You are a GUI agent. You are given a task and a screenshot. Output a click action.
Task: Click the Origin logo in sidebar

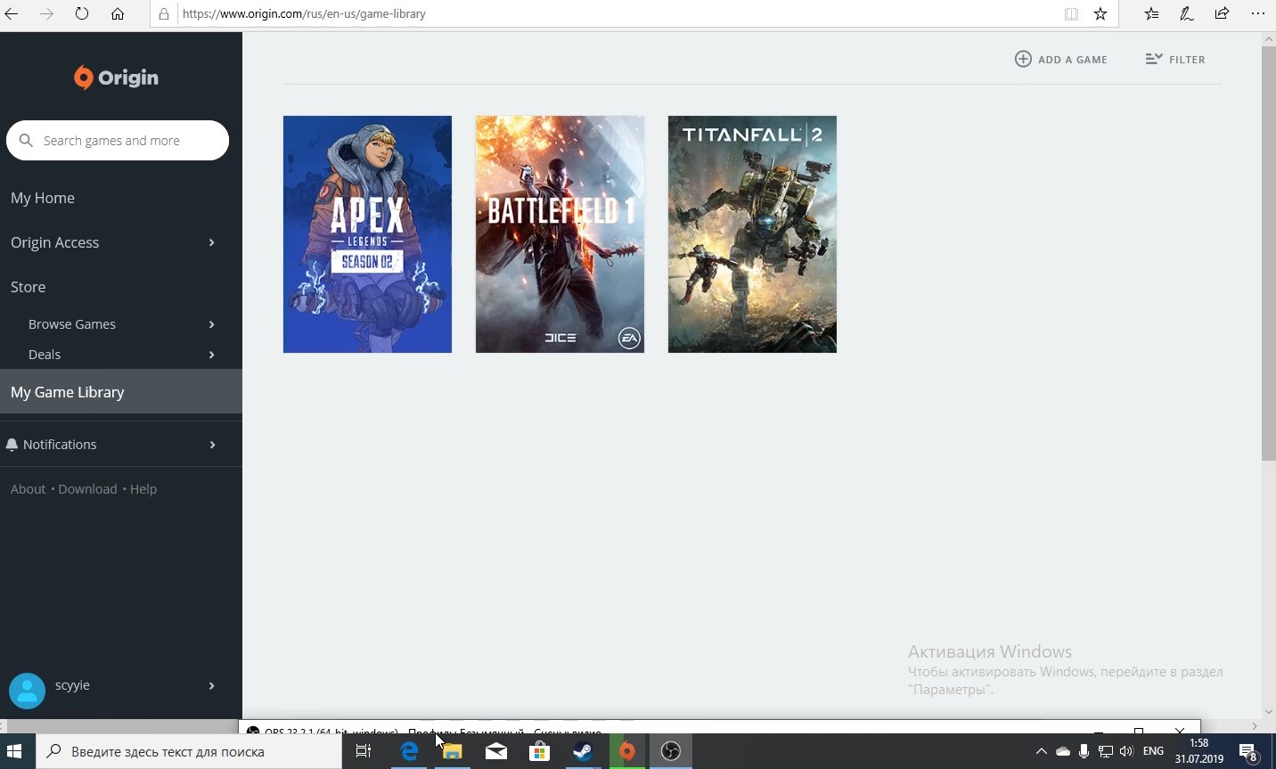116,78
